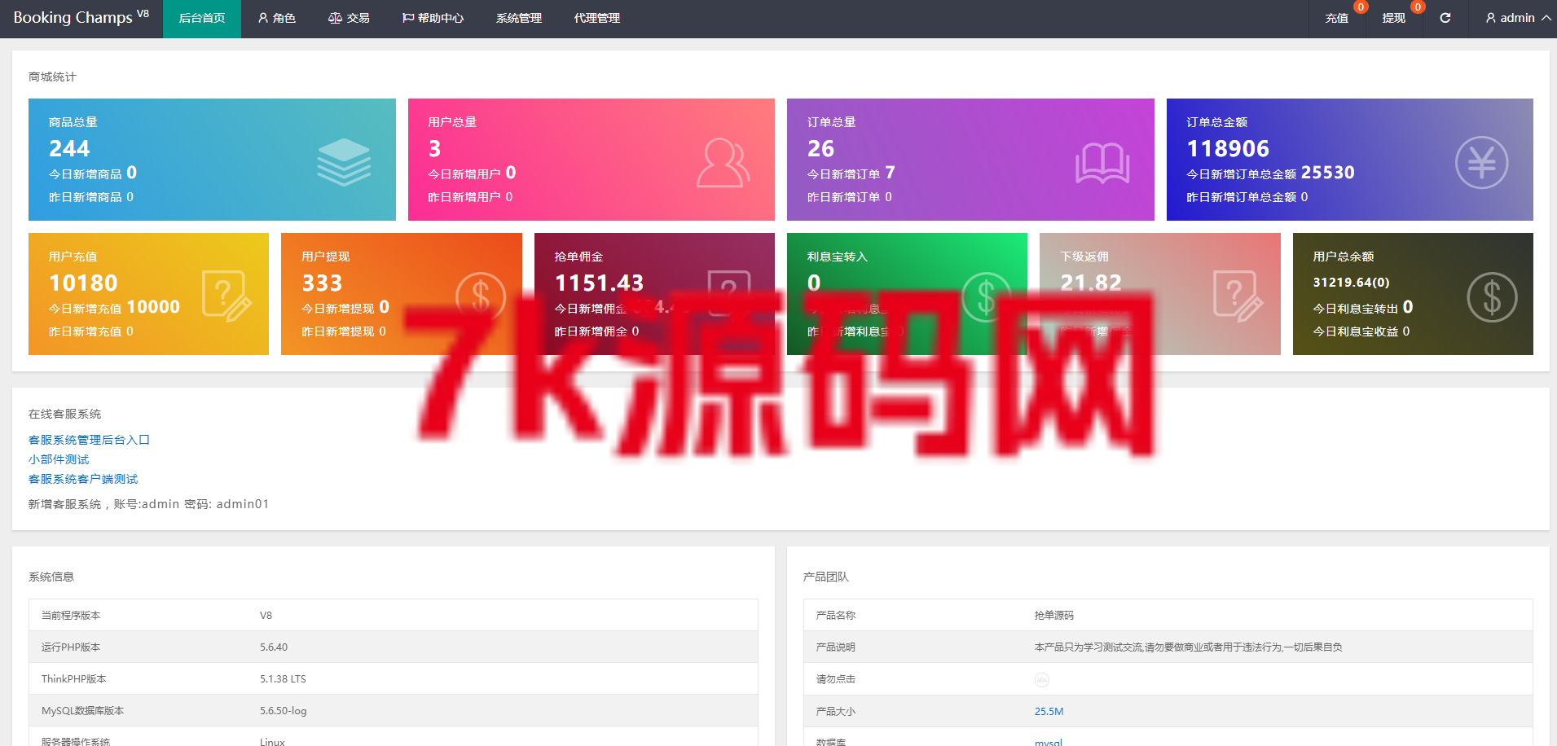
Task: Click the refresh icon in top bar
Action: 1445,18
